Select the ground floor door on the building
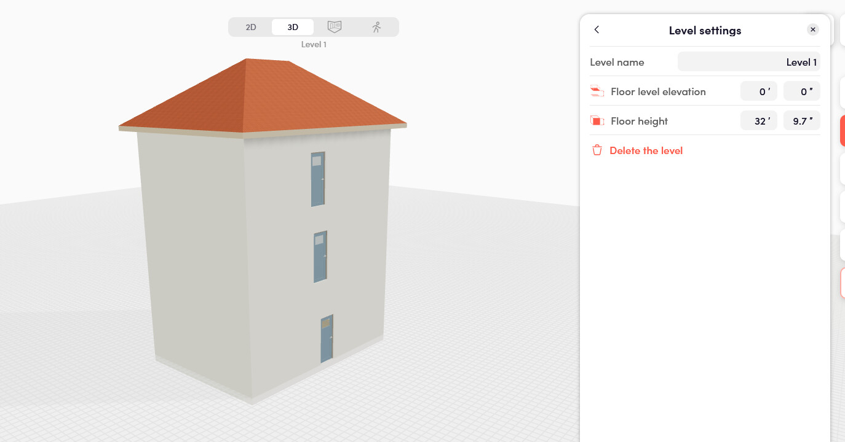Screen dimensions: 845x442 327,339
